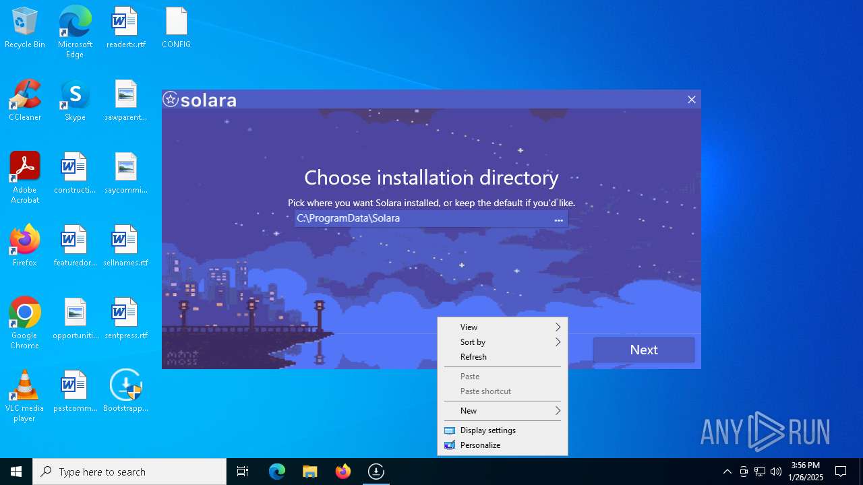863x485 pixels.
Task: Close the Solara installer window
Action: tap(691, 100)
